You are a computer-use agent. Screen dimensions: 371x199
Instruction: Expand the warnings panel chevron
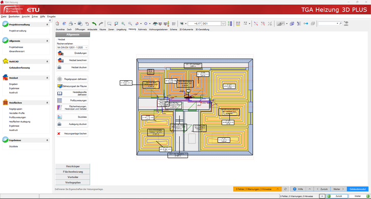(x=278, y=189)
